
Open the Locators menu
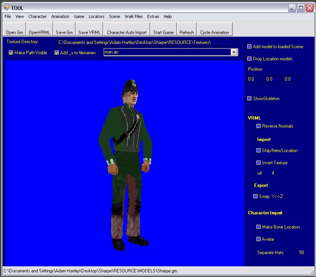point(97,16)
